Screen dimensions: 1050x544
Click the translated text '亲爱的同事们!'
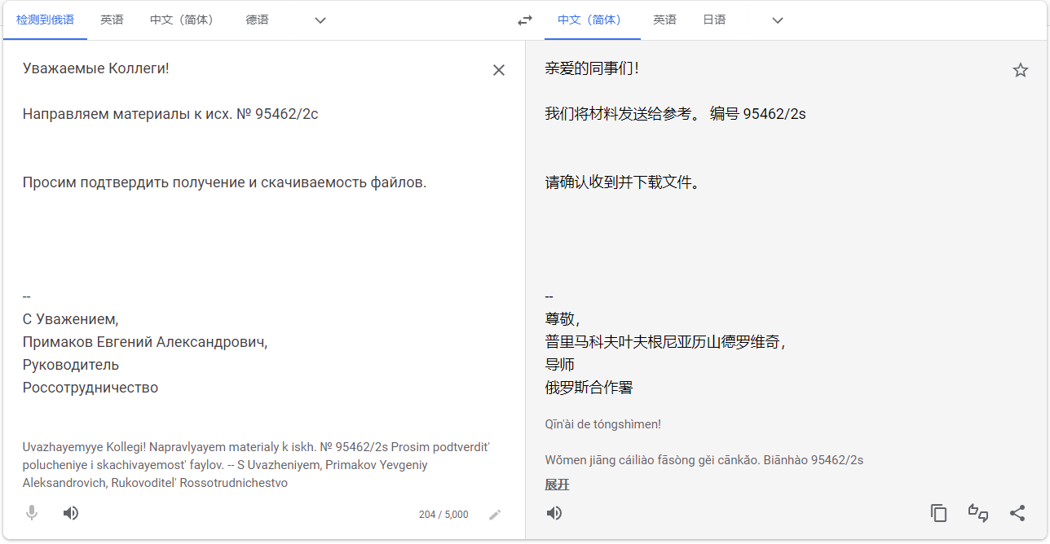pyautogui.click(x=592, y=68)
